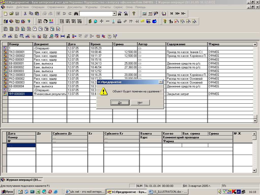This screenshot has width=260, height=195.
Task: Click the Paste clipboard icon
Action: [x=37, y=14]
